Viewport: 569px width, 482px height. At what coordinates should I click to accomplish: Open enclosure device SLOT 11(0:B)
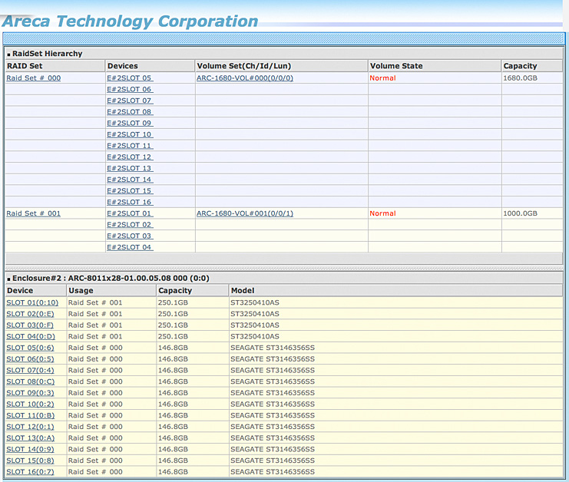(x=31, y=415)
